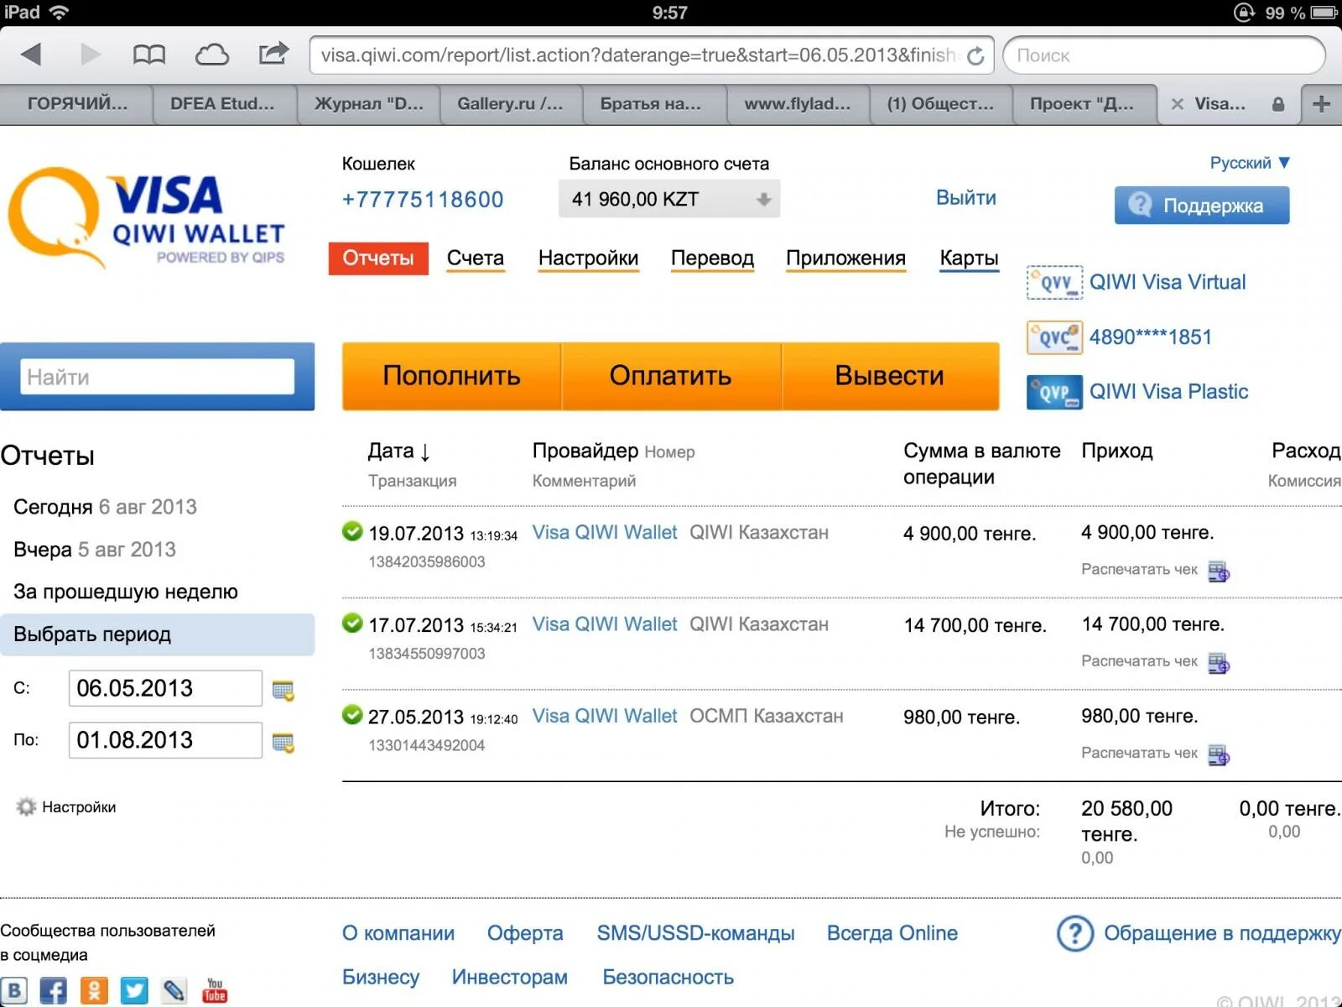Click the Visa QIWI Wallet logo

(147, 217)
